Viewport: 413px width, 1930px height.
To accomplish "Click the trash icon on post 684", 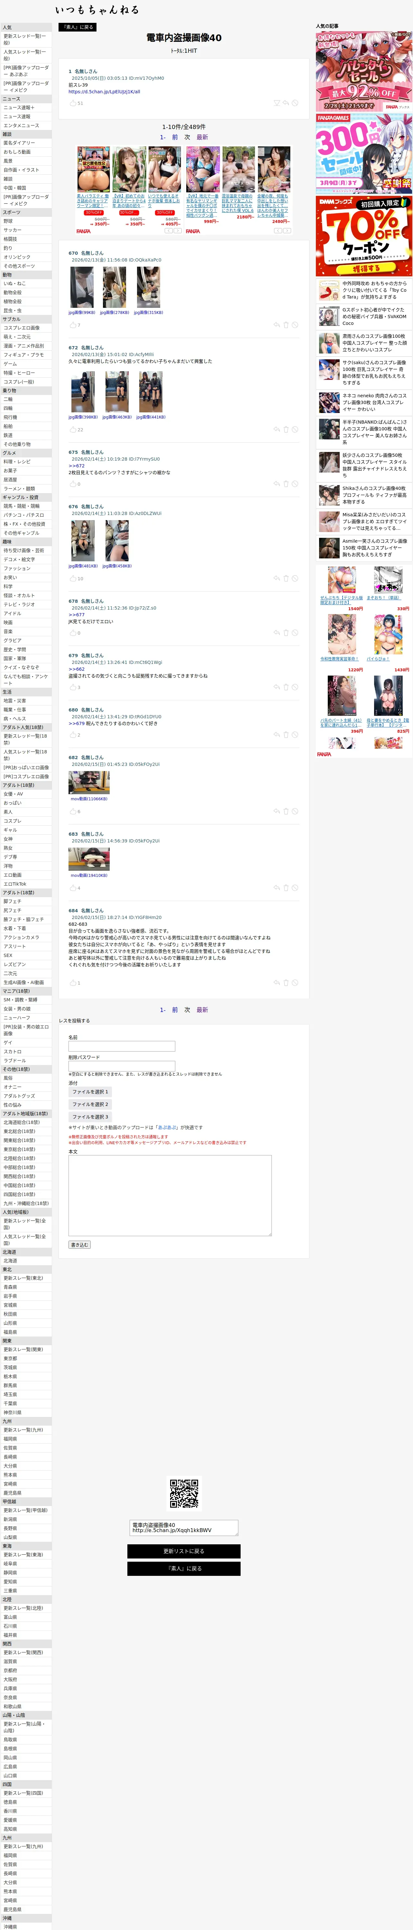I will (286, 983).
